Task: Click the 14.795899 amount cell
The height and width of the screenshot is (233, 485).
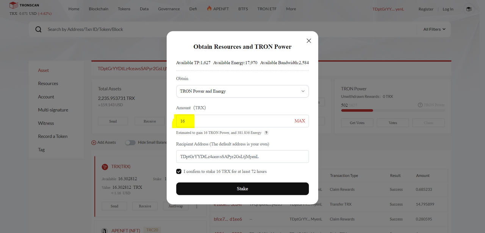Action: pos(425,204)
